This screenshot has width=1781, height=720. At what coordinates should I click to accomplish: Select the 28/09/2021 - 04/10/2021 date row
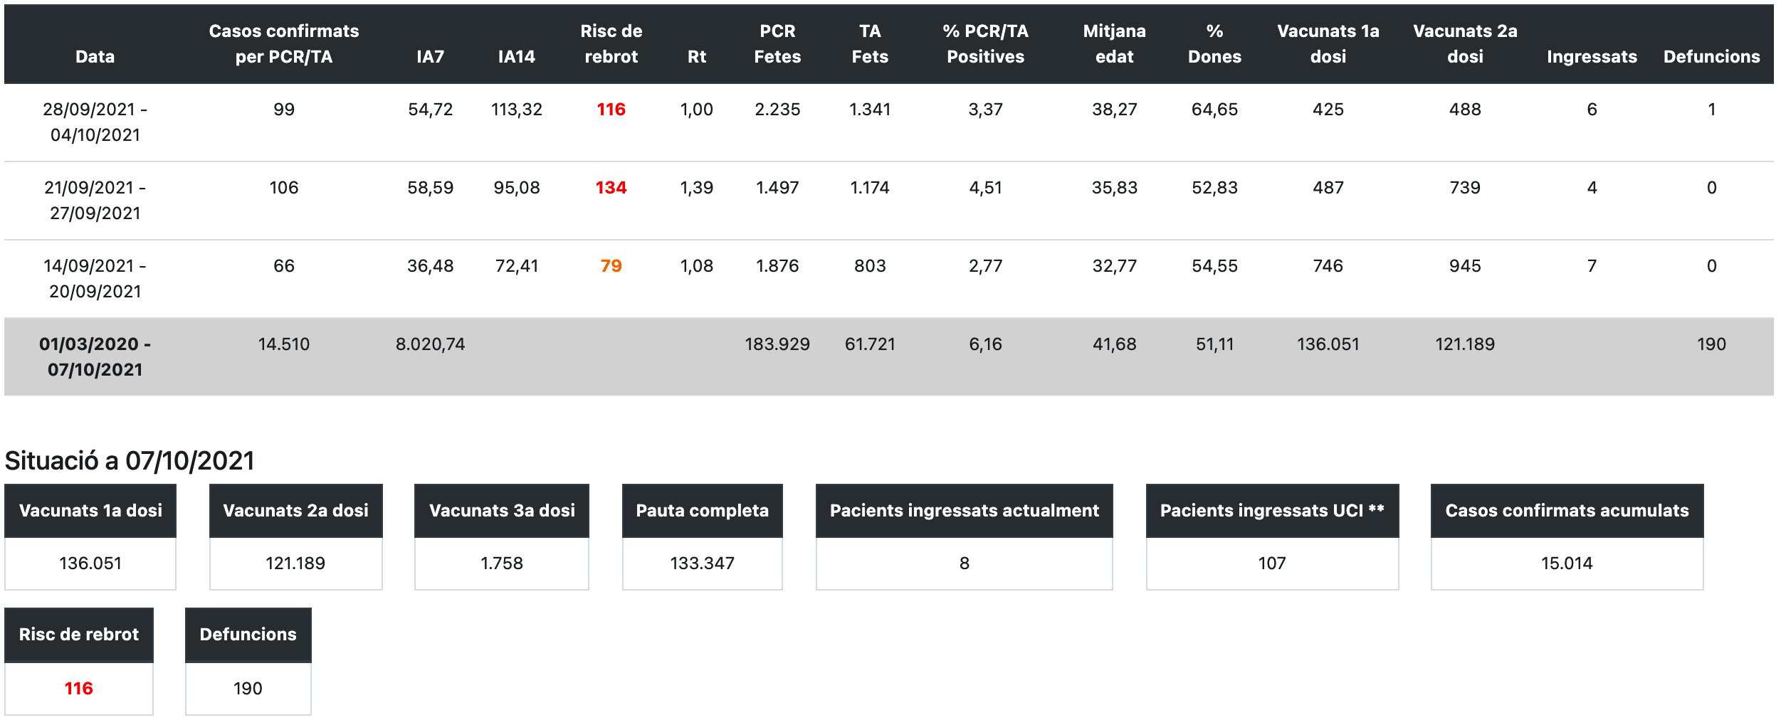[95, 122]
